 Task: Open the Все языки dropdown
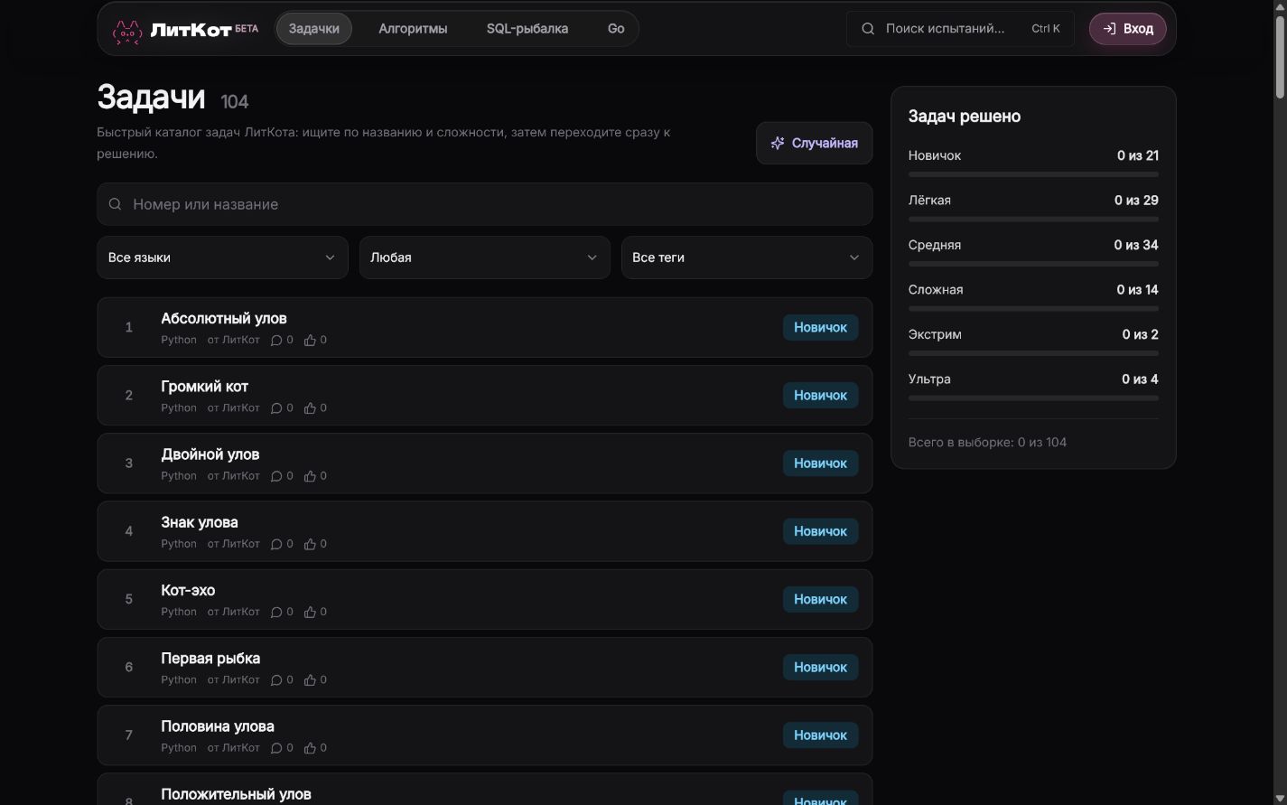coord(222,257)
